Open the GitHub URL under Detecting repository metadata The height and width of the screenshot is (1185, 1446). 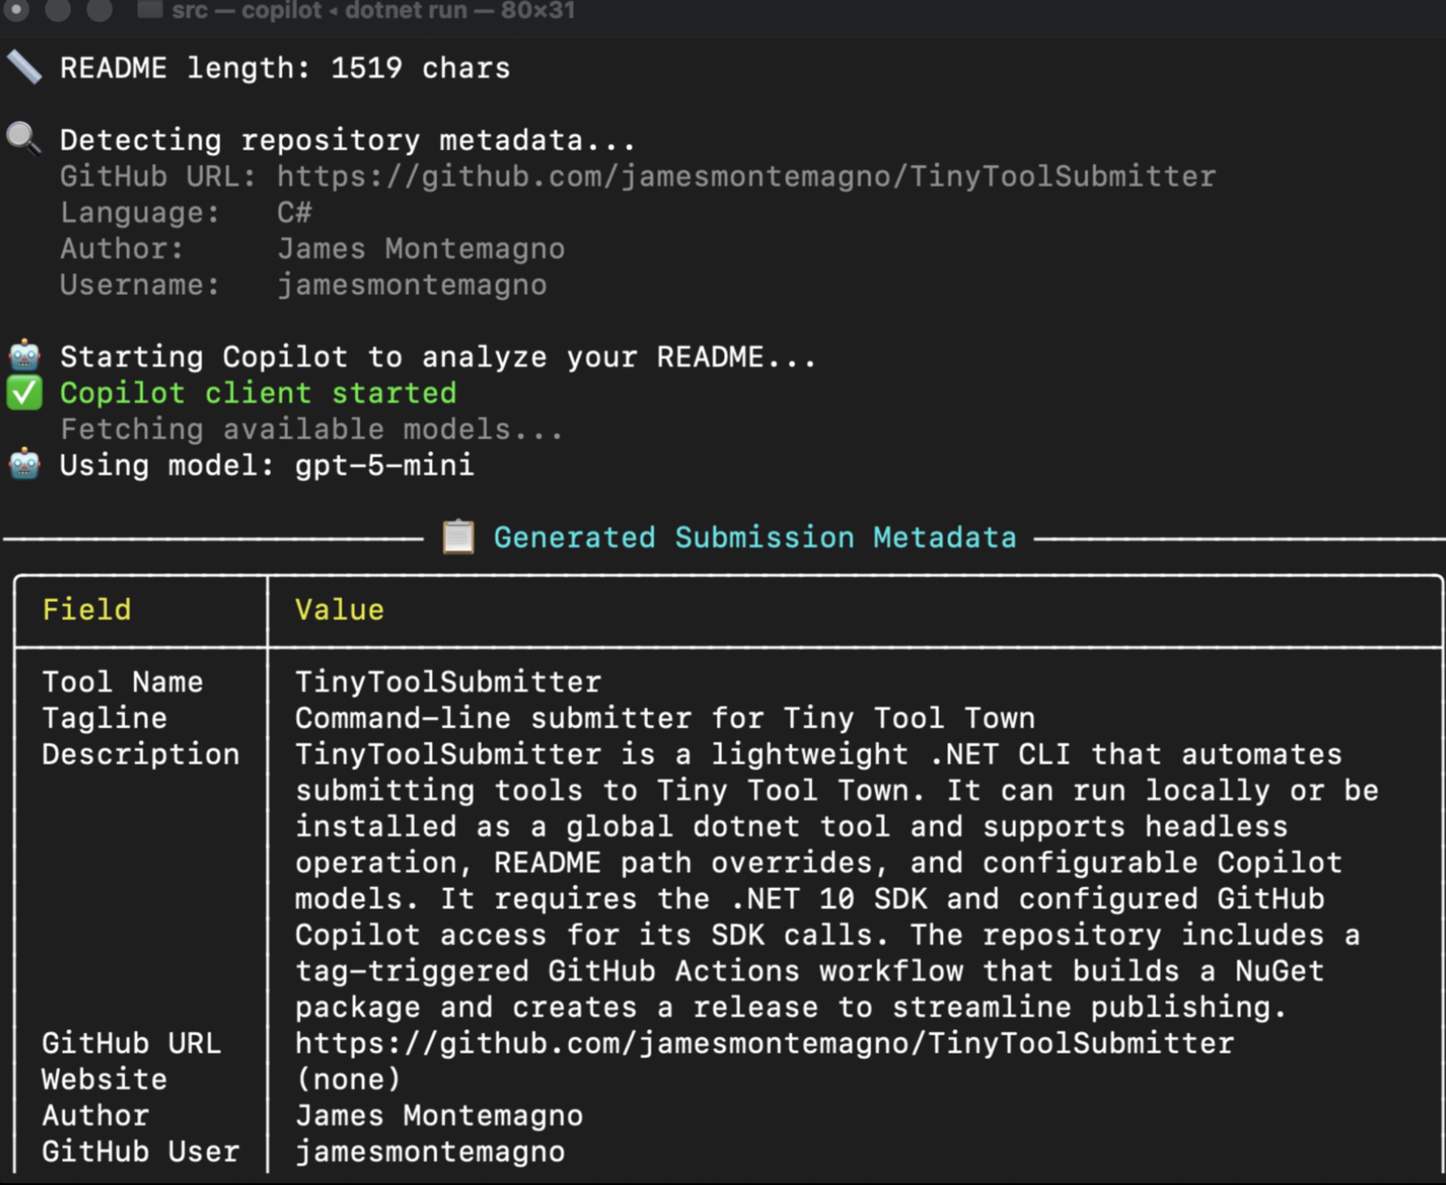(744, 176)
